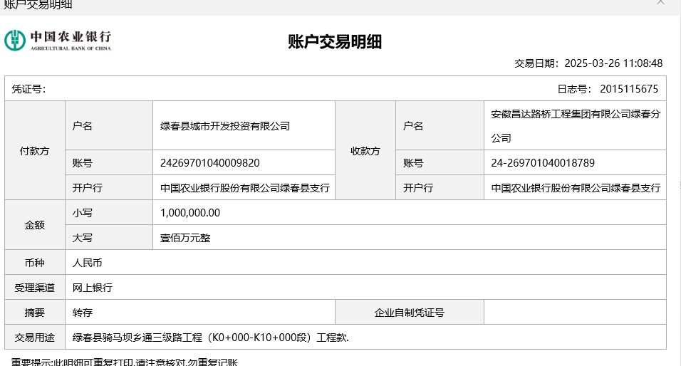Click the 摘要 value 转存
Viewport: 681px width, 366px height.
(83, 313)
